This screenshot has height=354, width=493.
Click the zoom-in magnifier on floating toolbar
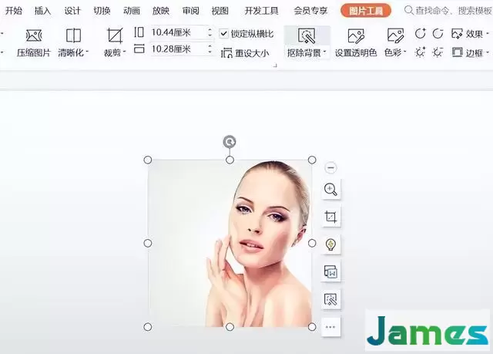330,190
